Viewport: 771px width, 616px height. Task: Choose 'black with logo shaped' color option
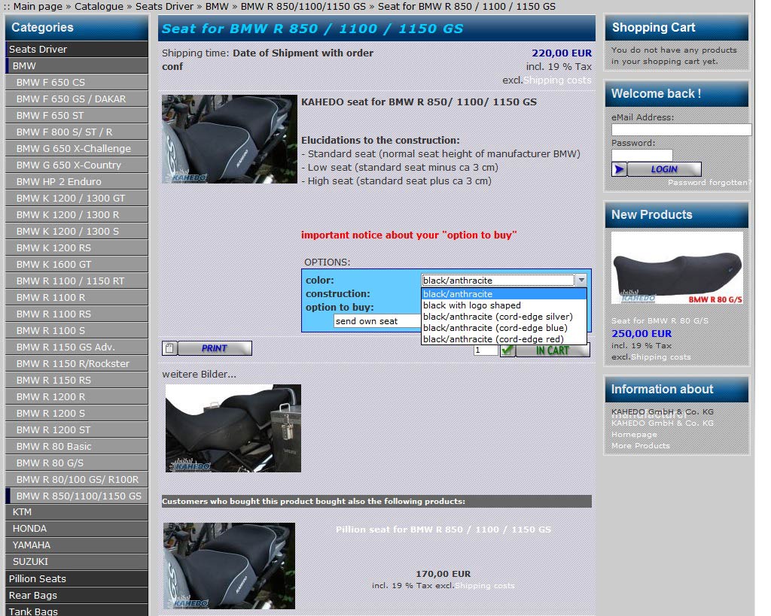tap(472, 305)
